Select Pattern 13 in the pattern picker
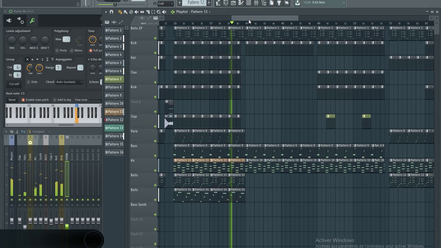 [x=114, y=128]
